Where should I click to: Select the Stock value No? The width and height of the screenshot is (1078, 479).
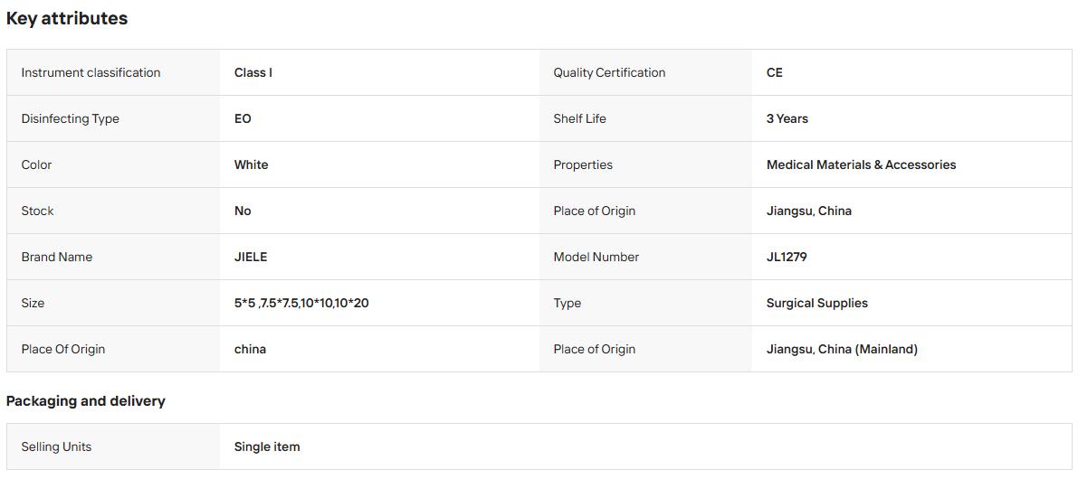click(x=243, y=211)
